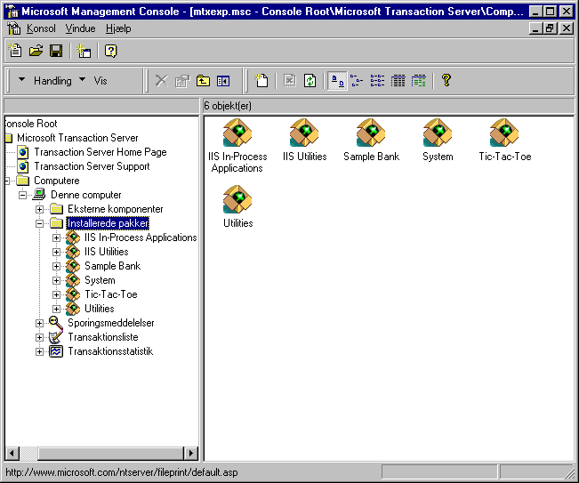
Task: Toggle the Show/Hide console tree icon
Action: point(223,80)
